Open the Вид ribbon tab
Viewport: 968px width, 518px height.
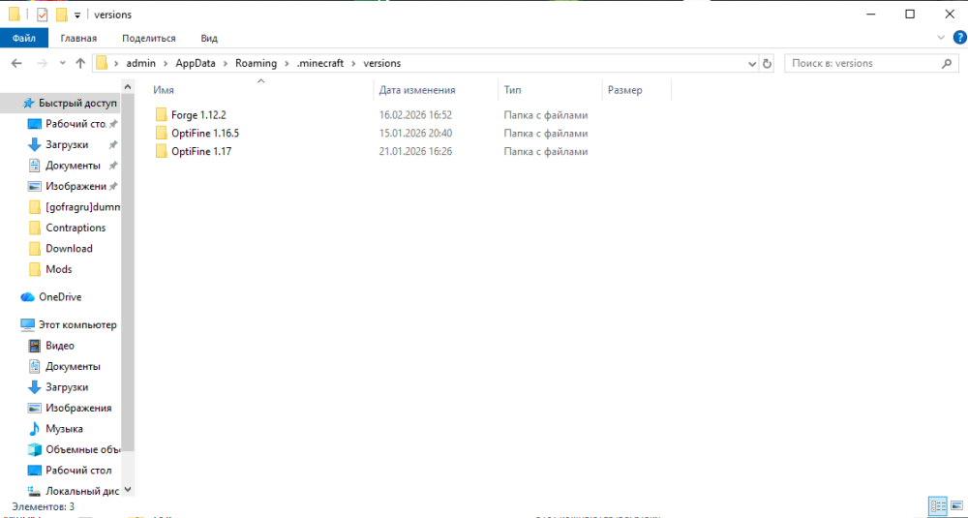pos(209,39)
